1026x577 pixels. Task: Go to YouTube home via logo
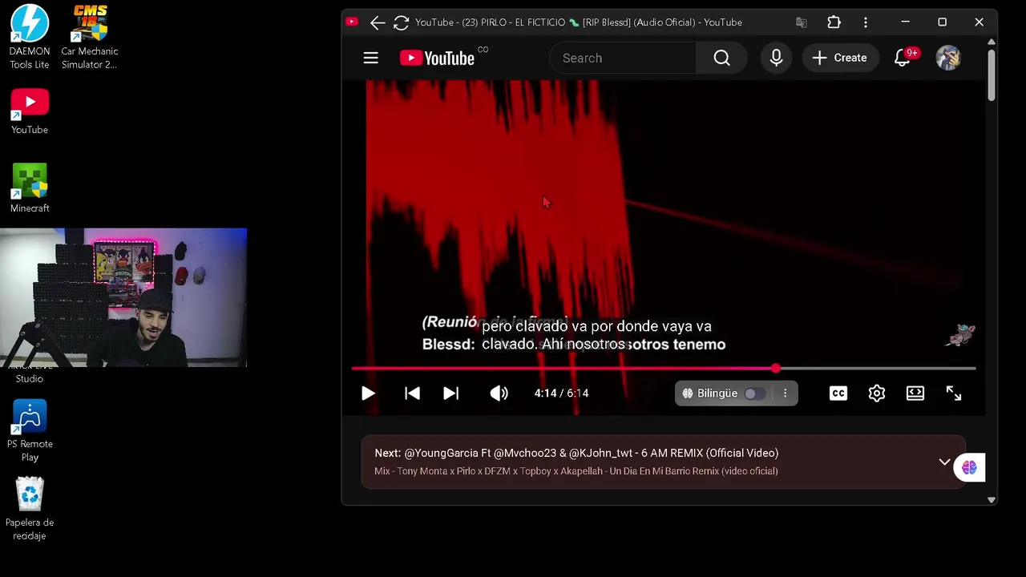[438, 58]
